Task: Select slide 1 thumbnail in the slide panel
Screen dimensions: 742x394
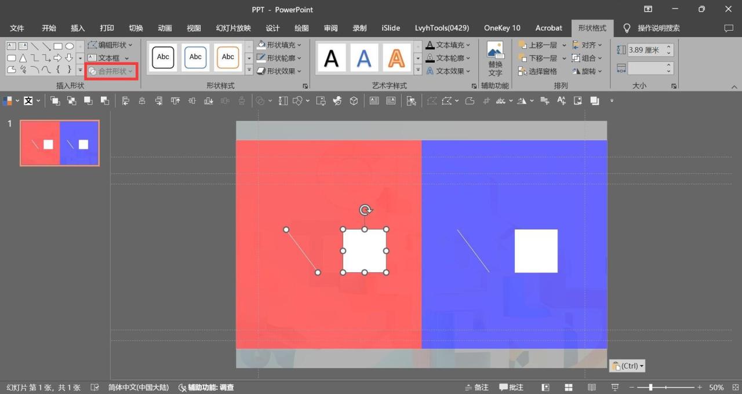Action: point(60,143)
